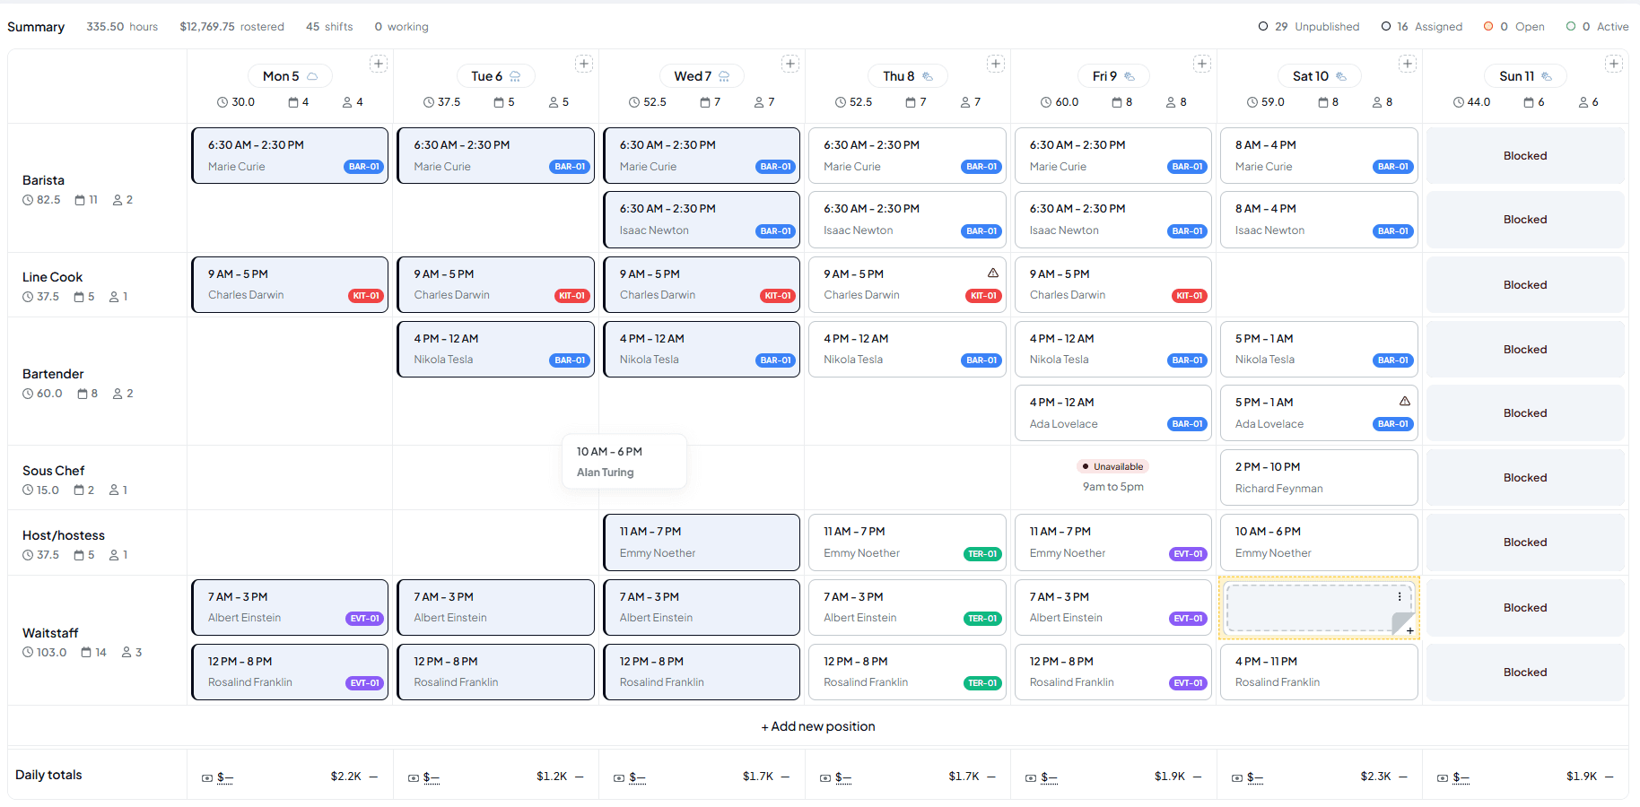
Task: Click the calendar icon under Thu 8 header
Action: click(x=911, y=102)
